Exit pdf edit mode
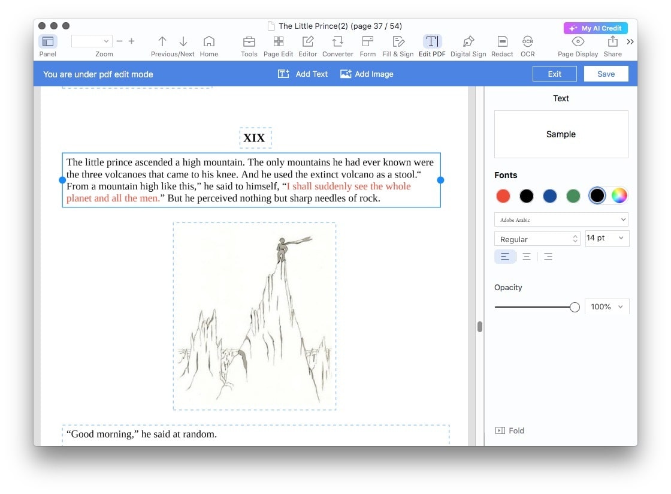This screenshot has height=494, width=671. (x=555, y=74)
